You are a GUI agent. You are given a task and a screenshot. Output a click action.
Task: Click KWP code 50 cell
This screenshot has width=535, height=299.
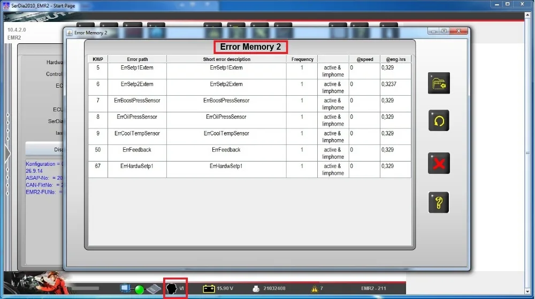pyautogui.click(x=98, y=153)
